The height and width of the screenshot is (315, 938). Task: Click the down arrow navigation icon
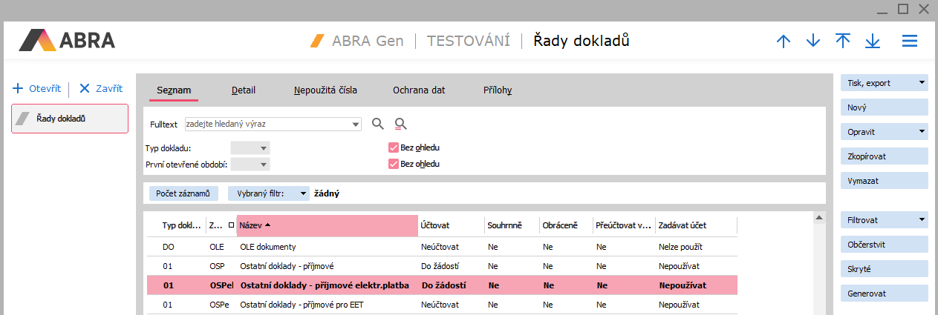(x=812, y=42)
